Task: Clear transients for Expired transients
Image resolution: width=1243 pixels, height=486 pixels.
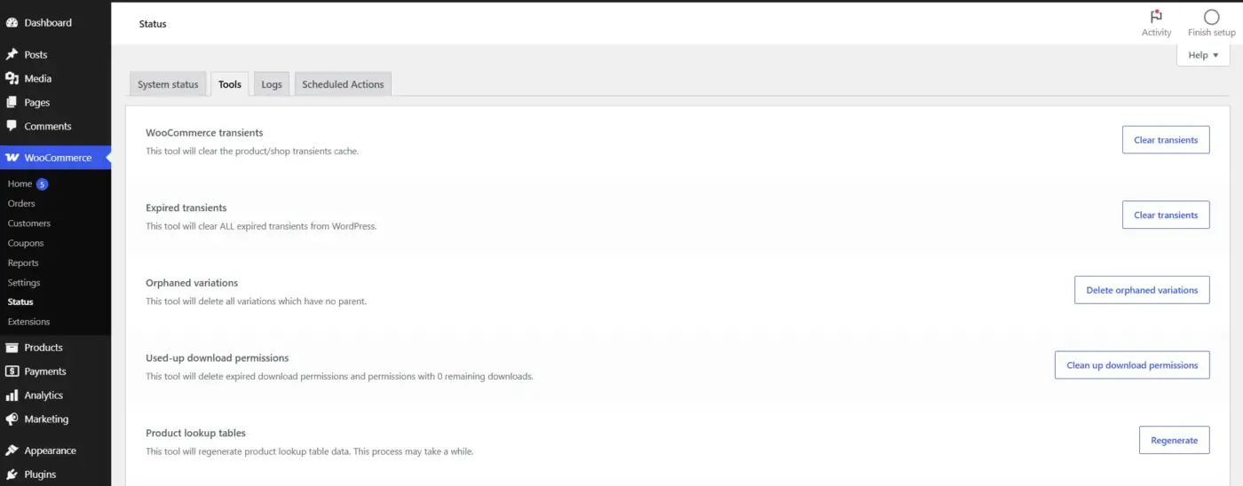Action: pos(1166,215)
